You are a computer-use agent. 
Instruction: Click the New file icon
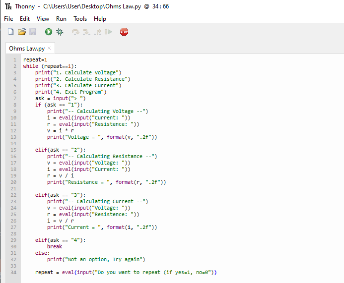(x=10, y=32)
